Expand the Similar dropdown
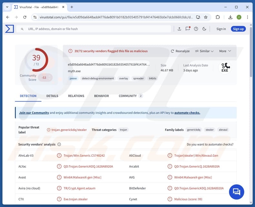Image resolution: width=255 pixels, height=207 pixels. [x=204, y=51]
